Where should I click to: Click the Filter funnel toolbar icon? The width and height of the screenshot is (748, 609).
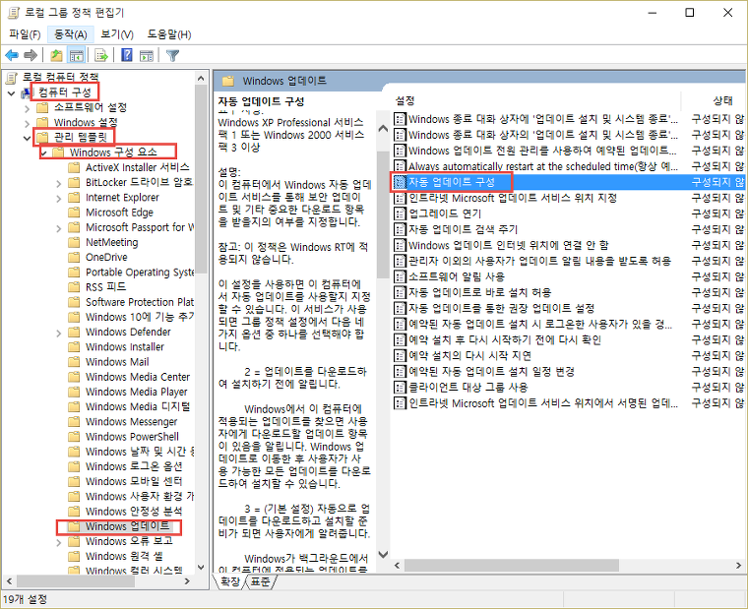(172, 55)
